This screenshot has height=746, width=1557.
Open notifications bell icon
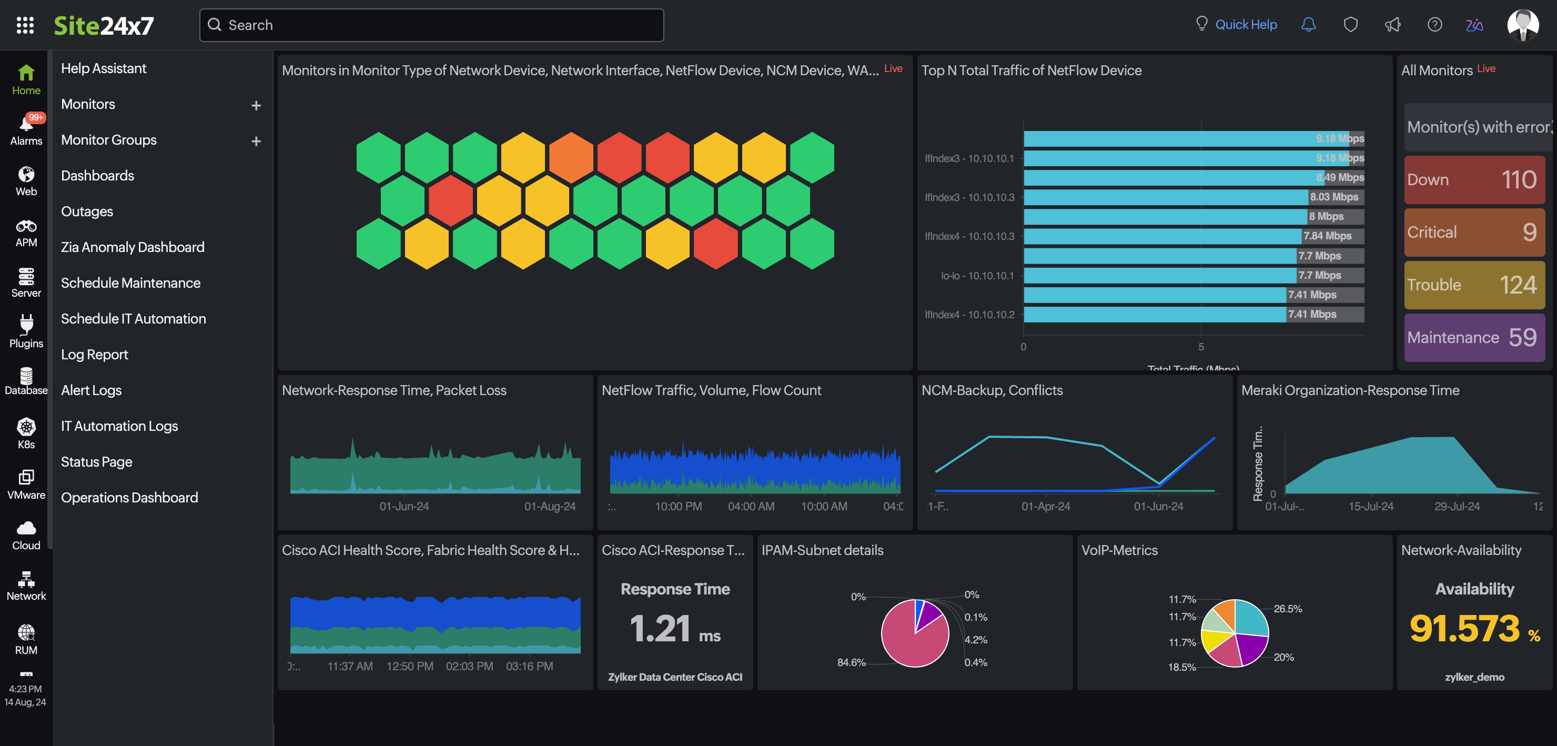point(1308,25)
